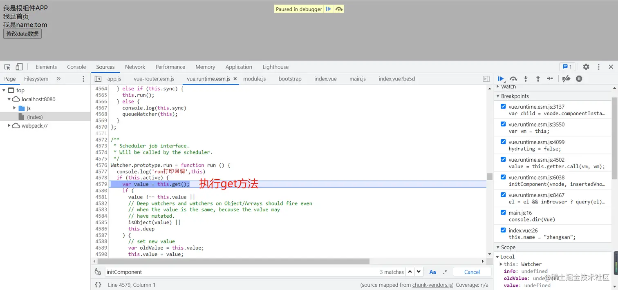The image size is (618, 290).
Task: Open the navigator pane three-dot menu
Action: 83,79
